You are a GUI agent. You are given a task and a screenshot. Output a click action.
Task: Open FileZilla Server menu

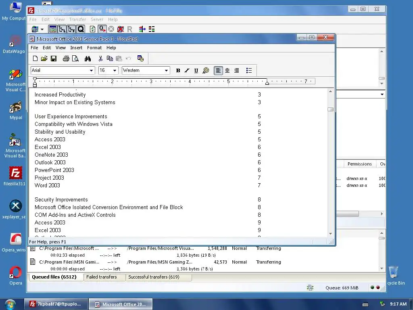[97, 19]
